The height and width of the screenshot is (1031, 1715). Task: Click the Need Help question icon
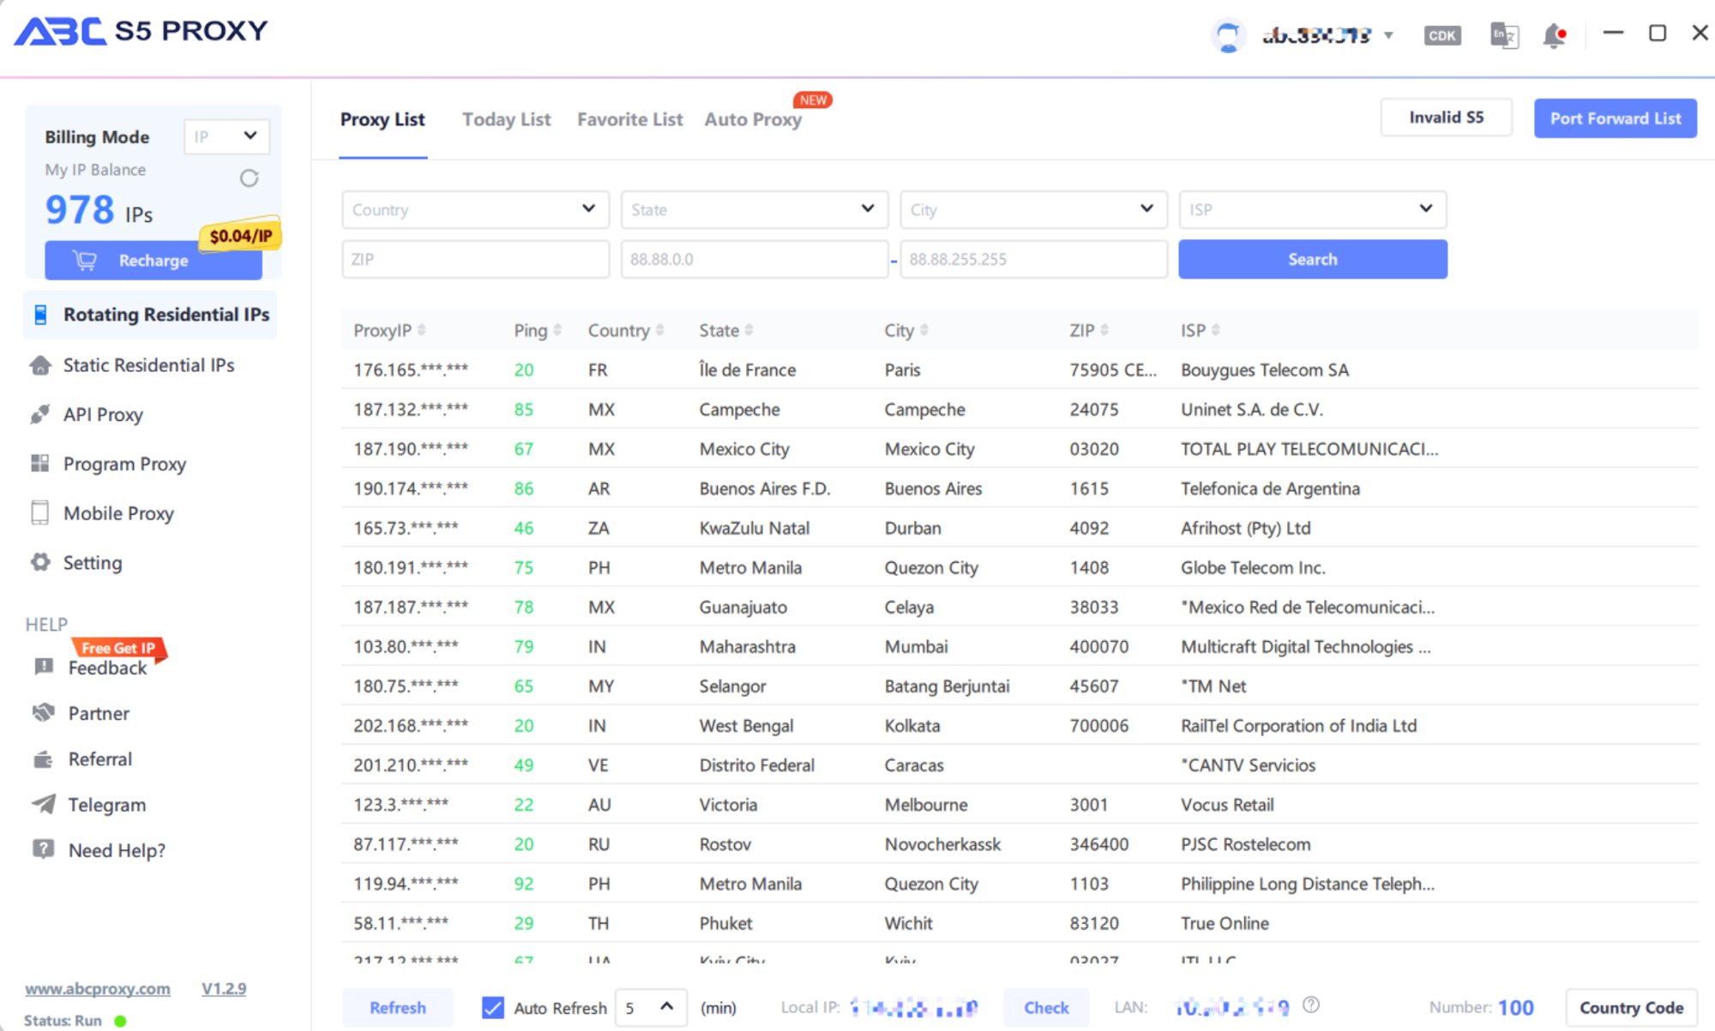43,849
